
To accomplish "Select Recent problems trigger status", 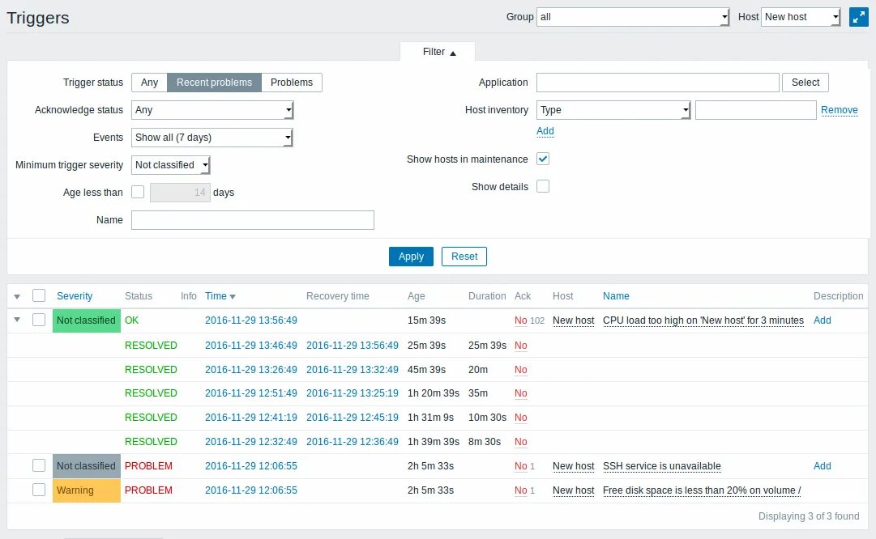I will pos(214,83).
